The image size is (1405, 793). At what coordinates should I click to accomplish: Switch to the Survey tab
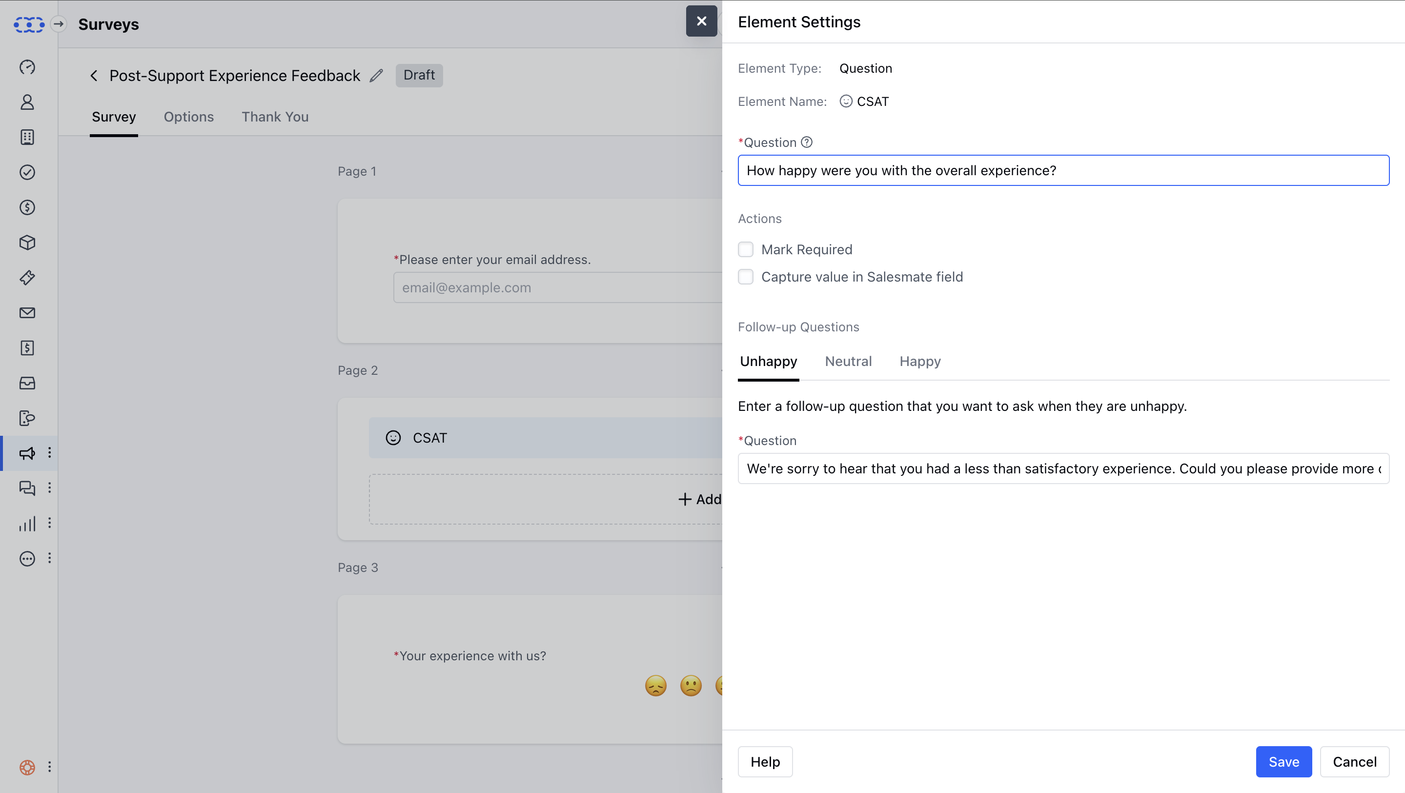113,117
